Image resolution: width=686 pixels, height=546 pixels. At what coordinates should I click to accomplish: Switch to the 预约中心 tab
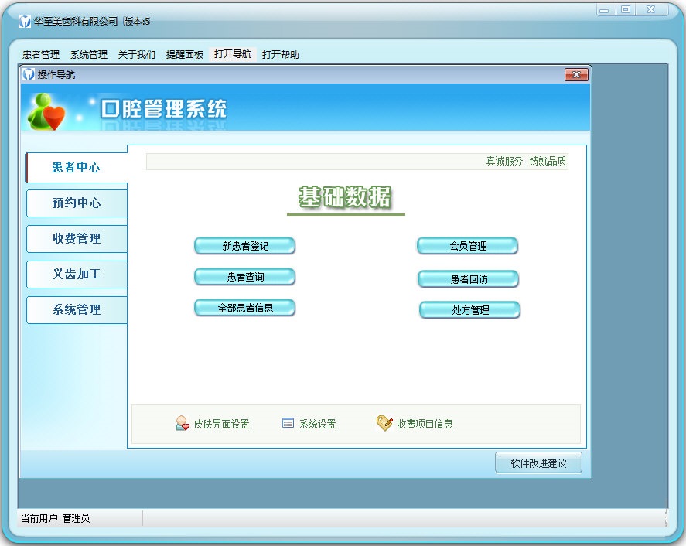(77, 203)
